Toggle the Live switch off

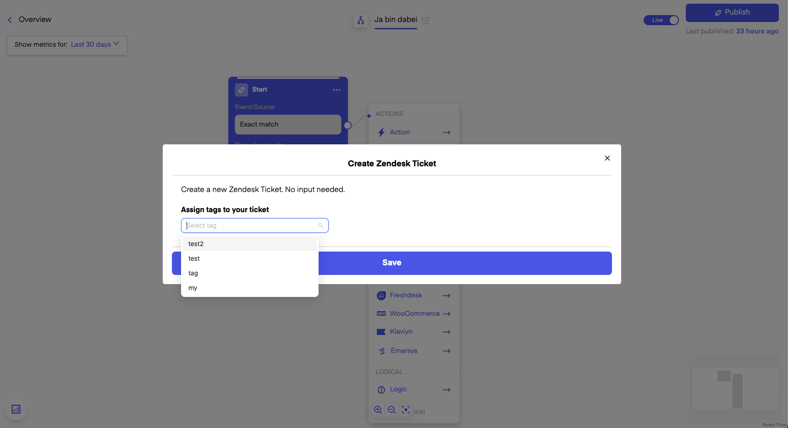(661, 20)
